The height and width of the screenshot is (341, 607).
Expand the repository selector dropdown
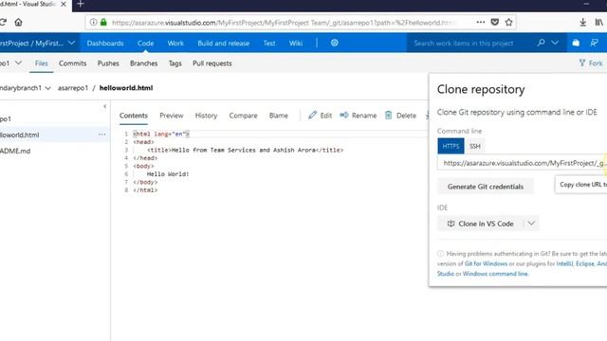pyautogui.click(x=18, y=63)
